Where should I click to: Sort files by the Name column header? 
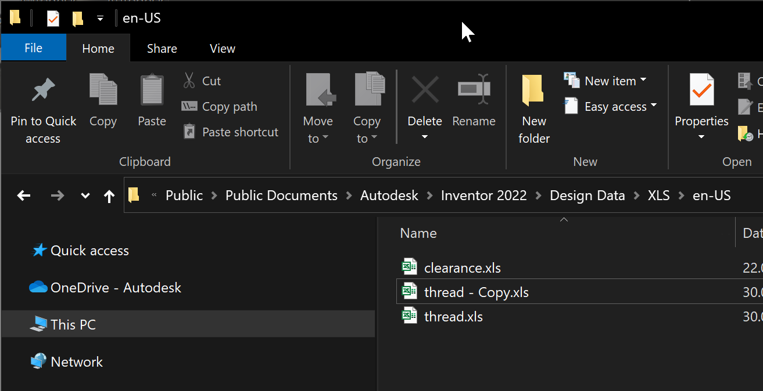click(418, 233)
